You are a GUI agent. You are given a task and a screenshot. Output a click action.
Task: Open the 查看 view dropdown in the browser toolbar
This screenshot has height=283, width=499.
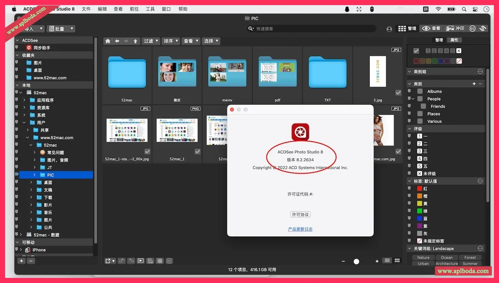191,41
